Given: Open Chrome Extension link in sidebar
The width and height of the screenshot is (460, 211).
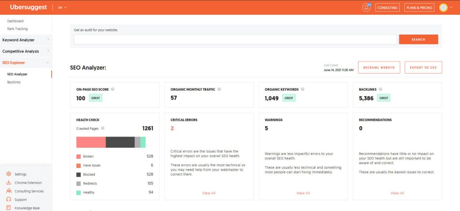Looking at the screenshot, I should pos(28,183).
